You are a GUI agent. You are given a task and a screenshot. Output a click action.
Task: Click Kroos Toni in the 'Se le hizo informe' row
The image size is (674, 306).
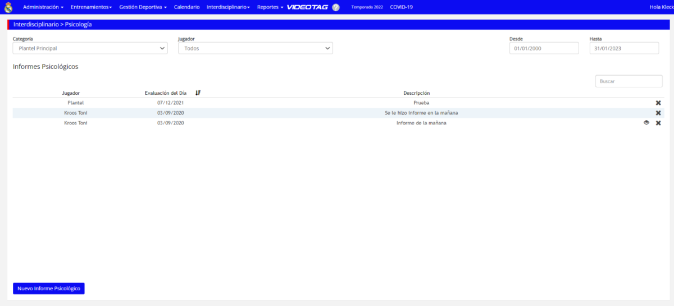(x=76, y=113)
